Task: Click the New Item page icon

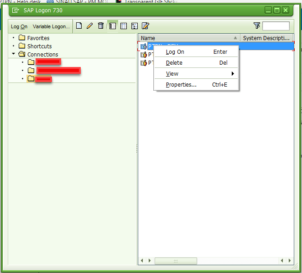Action: point(79,26)
